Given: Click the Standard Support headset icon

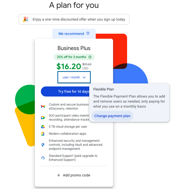Looking at the screenshot, I should coord(43,158).
